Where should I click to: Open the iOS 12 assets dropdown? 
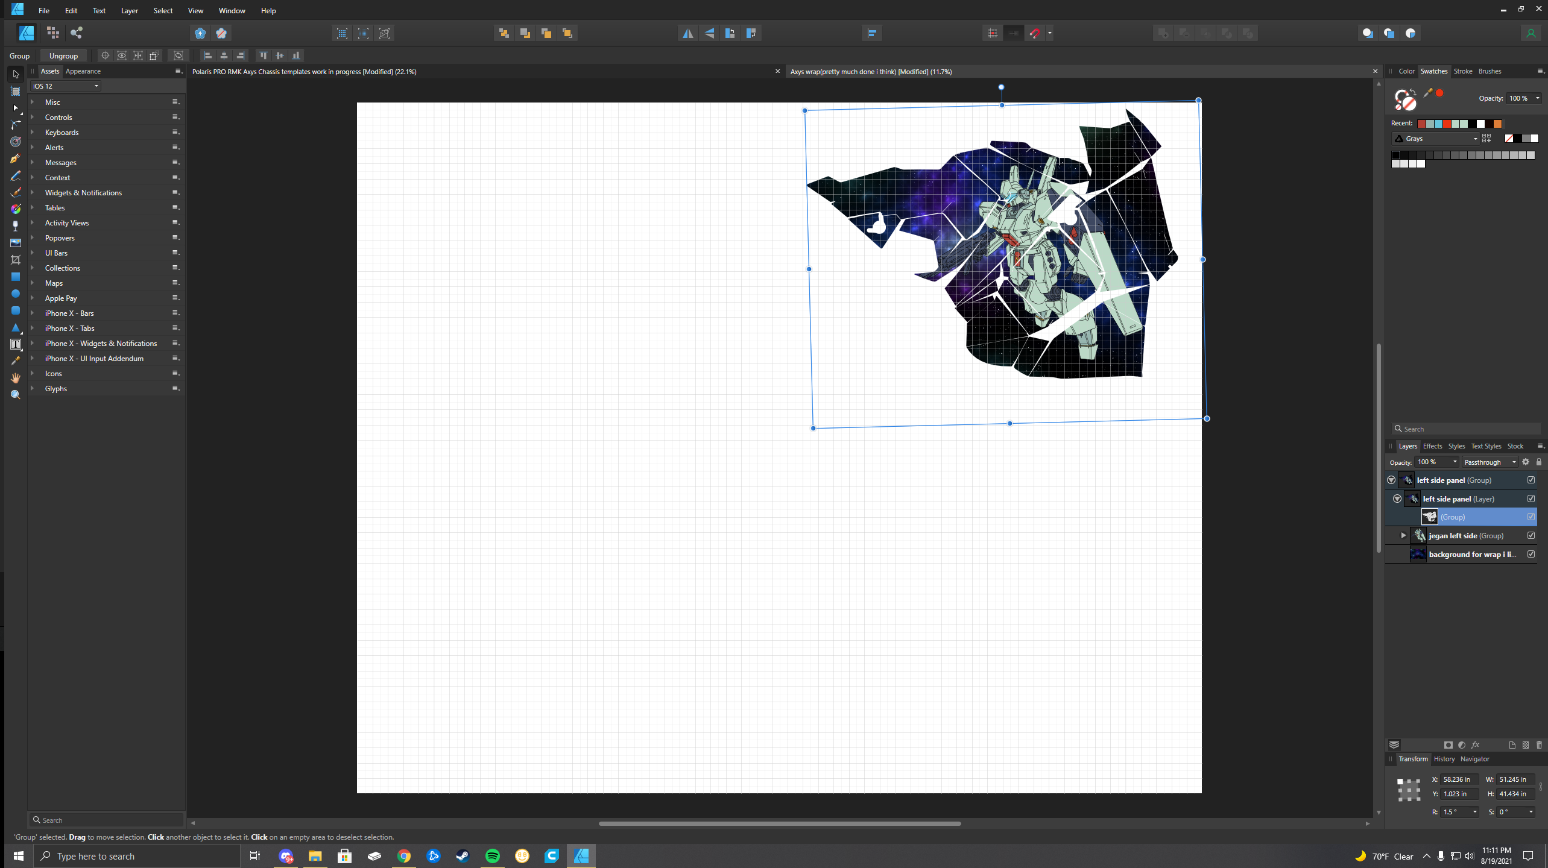65,86
